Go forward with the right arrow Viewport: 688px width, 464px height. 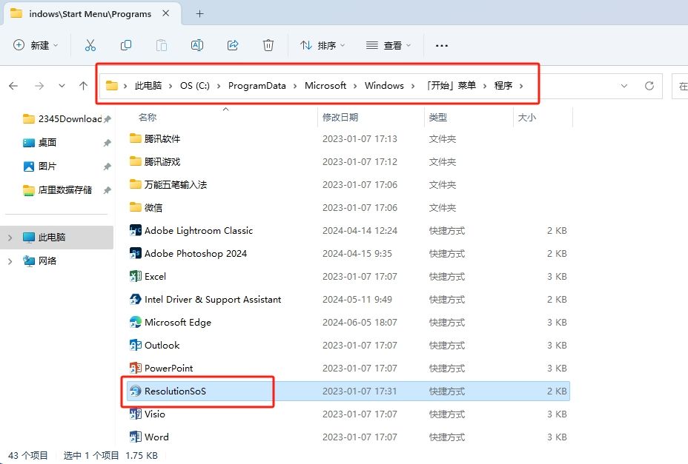click(x=39, y=86)
